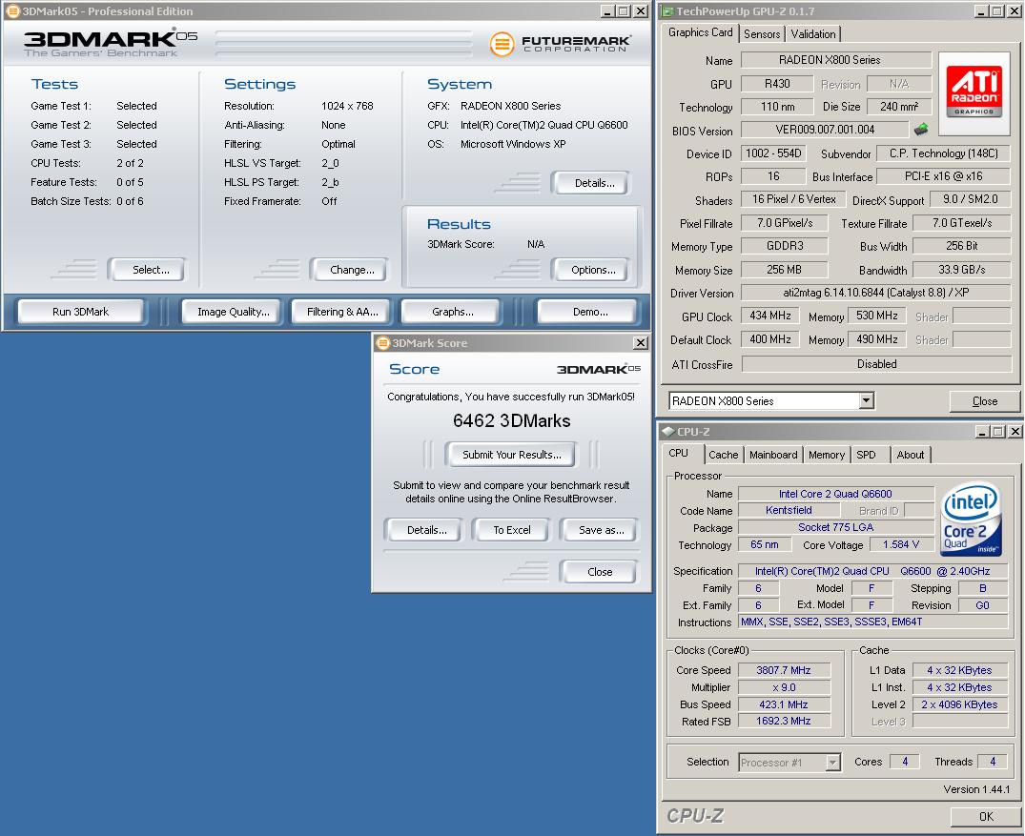The height and width of the screenshot is (836, 1025).
Task: Open the SPD tab in CPU-Z
Action: pos(866,455)
